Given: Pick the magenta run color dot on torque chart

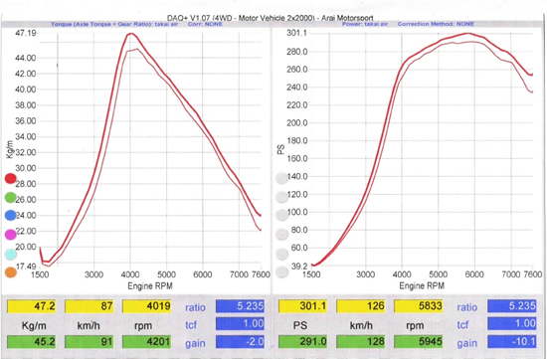Looking at the screenshot, I should pos(11,235).
